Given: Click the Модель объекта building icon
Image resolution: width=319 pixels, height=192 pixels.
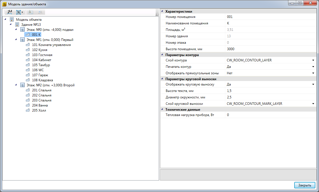Looking at the screenshot, I should (12, 20).
